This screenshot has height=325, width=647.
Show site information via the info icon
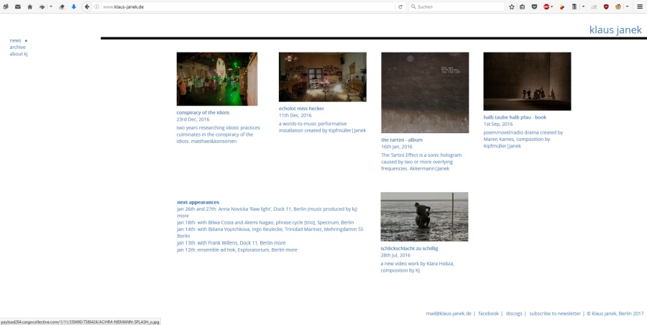coord(96,6)
